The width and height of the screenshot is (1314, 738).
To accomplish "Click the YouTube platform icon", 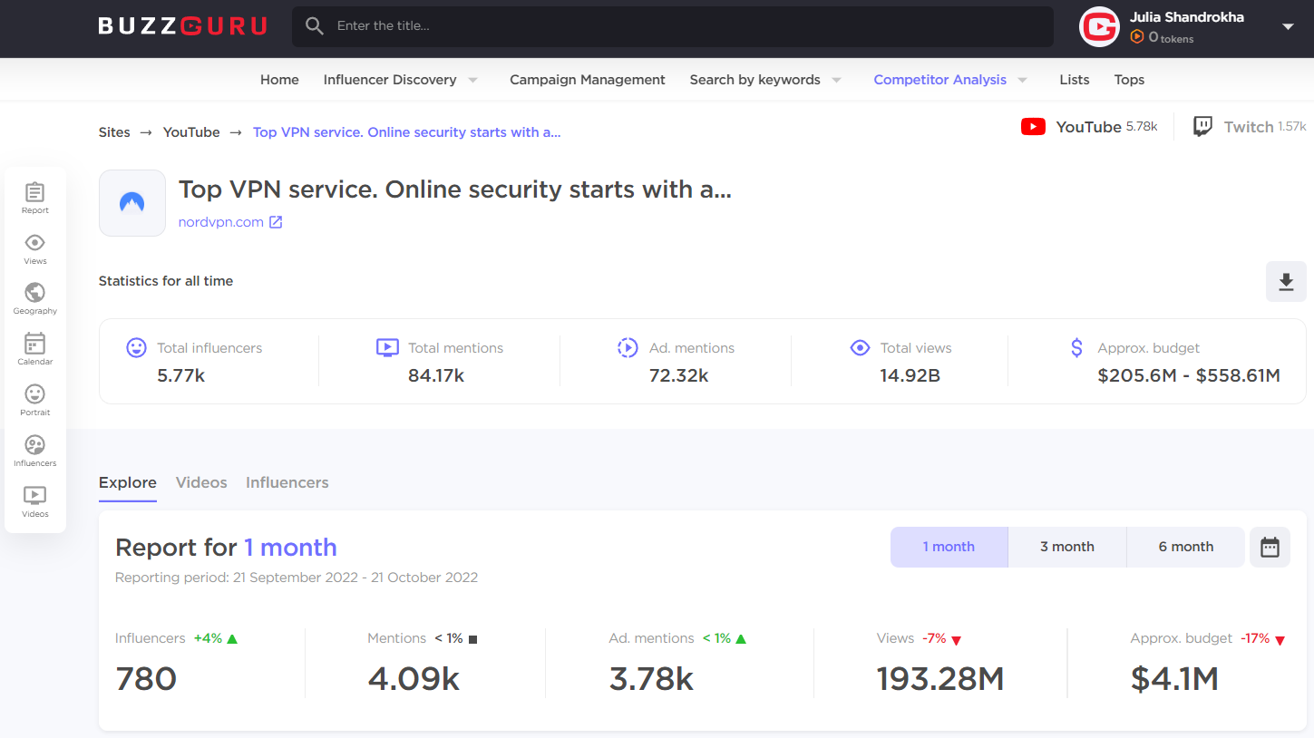I will click(x=1033, y=127).
